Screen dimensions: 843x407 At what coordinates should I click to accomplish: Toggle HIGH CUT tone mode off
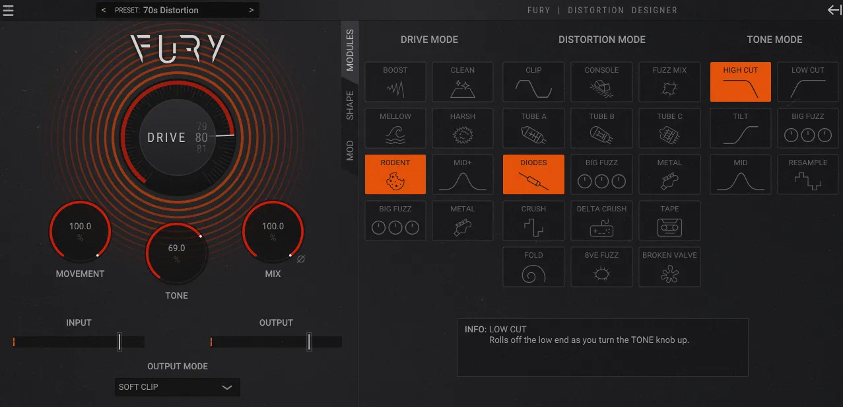click(x=740, y=81)
